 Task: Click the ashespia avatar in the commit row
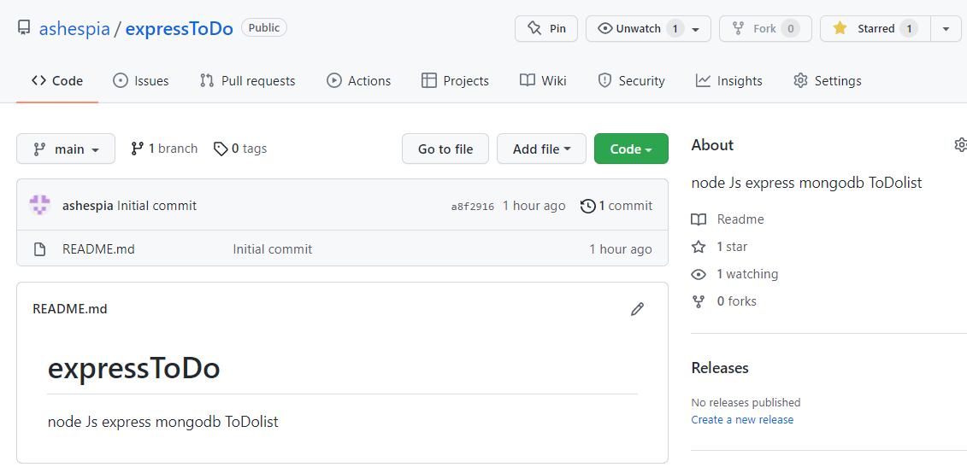pos(40,205)
